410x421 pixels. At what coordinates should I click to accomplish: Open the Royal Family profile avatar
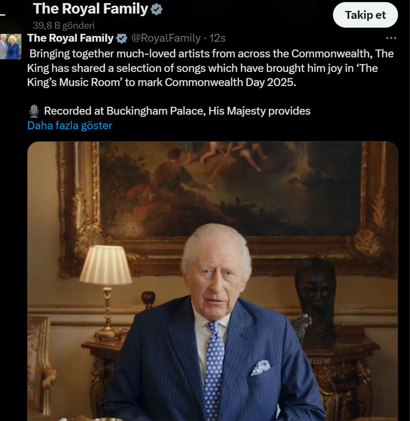coord(11,47)
